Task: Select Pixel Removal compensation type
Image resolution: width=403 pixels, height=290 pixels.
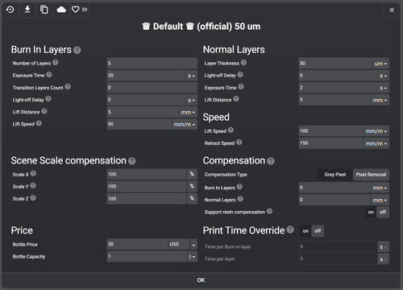Action: [371, 175]
